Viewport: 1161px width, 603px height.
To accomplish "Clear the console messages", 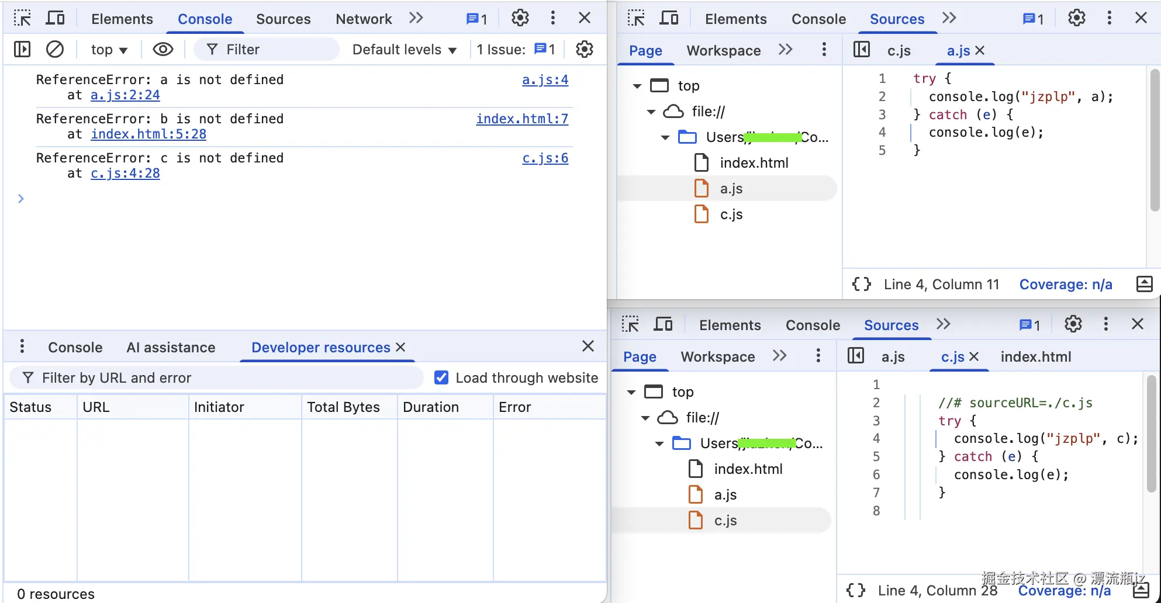I will tap(55, 49).
